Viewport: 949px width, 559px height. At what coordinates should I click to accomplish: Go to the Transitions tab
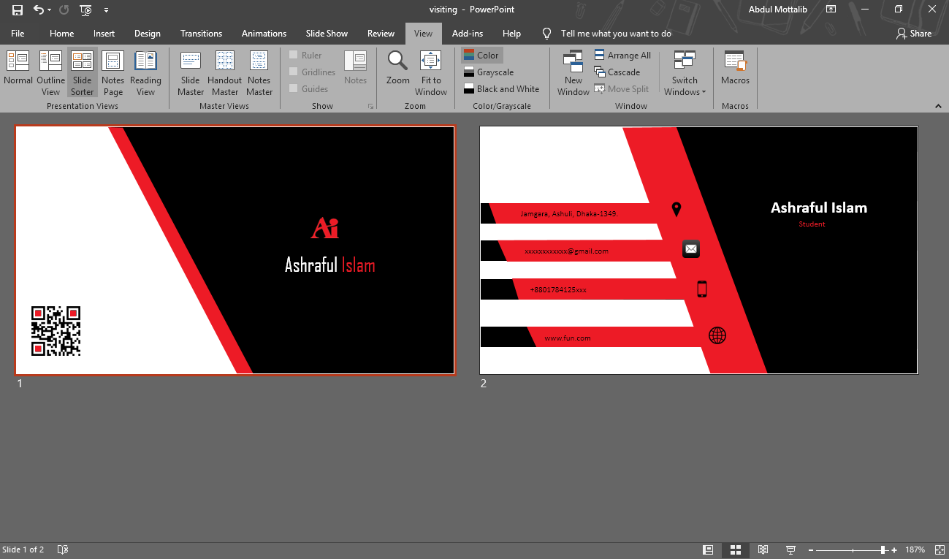[x=201, y=34]
